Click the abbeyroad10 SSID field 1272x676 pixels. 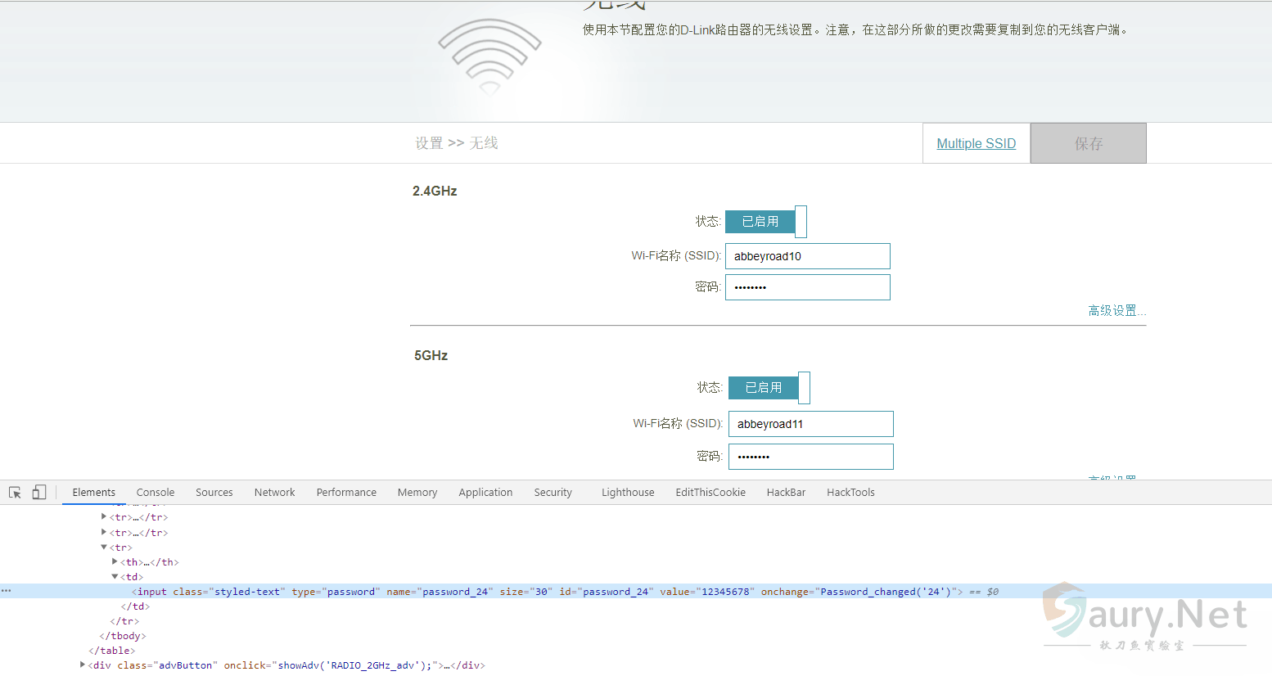click(807, 256)
